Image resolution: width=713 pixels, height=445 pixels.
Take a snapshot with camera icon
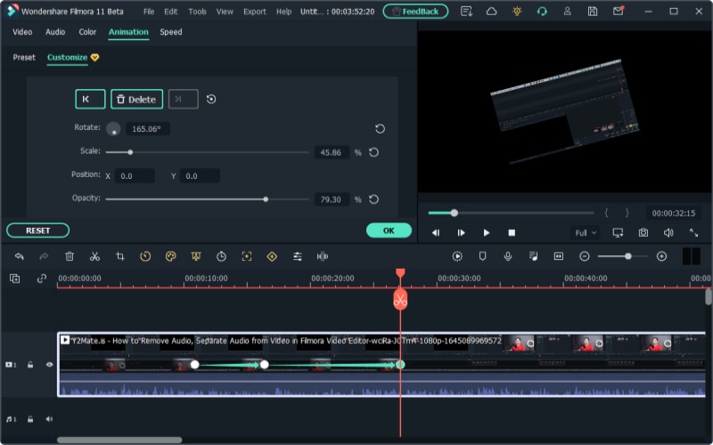coord(643,233)
